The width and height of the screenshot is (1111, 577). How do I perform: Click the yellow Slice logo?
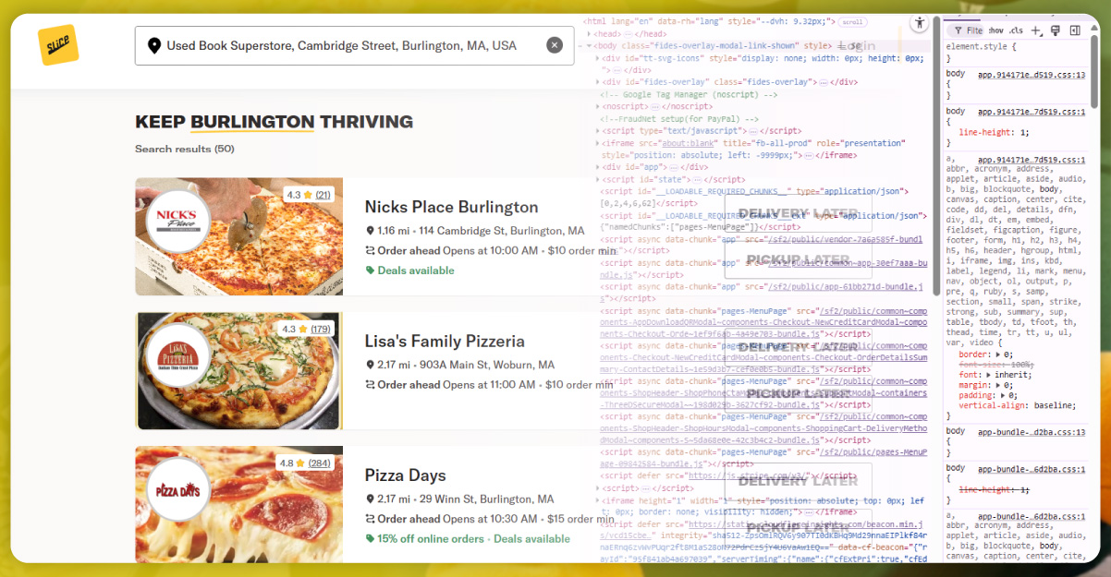(x=58, y=43)
